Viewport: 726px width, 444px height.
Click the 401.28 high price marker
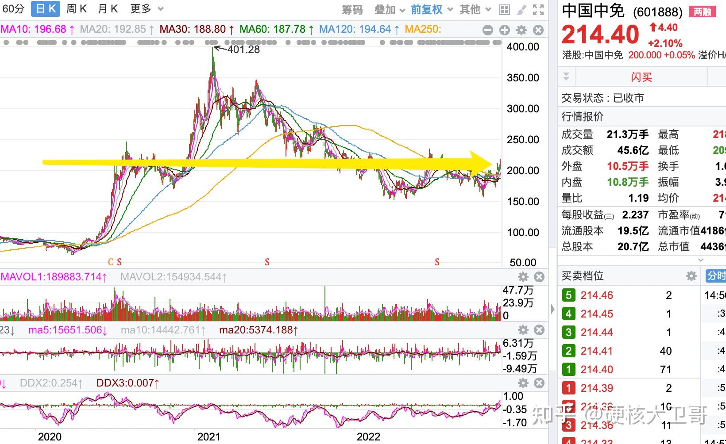click(x=243, y=50)
